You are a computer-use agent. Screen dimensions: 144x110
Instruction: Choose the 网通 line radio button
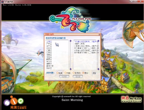pyautogui.click(x=65, y=73)
